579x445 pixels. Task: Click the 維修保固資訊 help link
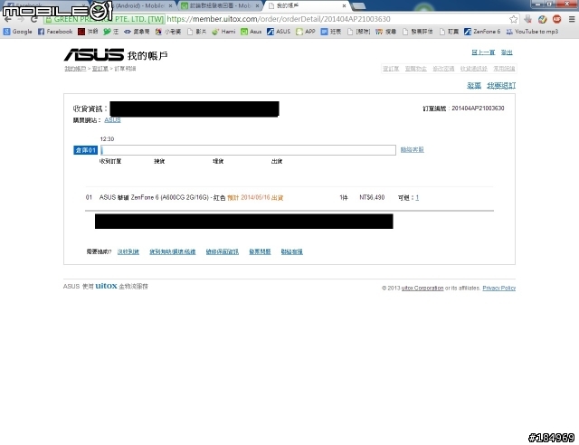coord(223,251)
